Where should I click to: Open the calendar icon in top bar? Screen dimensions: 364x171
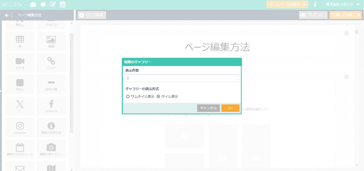click(x=62, y=5)
